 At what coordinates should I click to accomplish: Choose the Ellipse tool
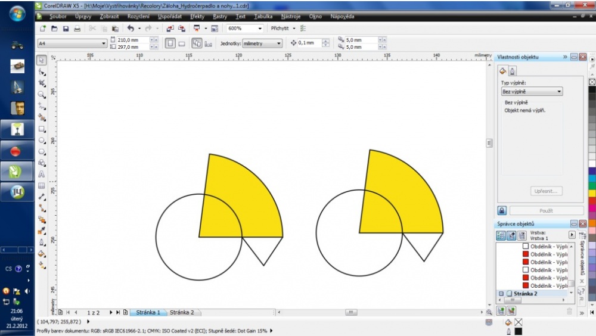[42, 140]
